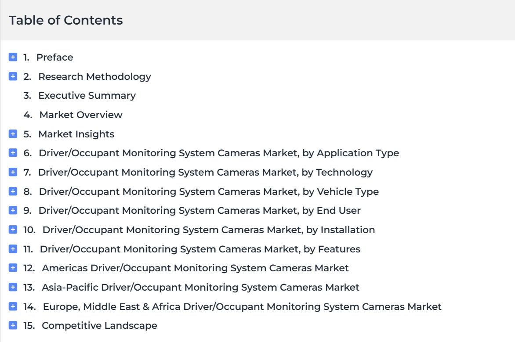Screen dimensions: 515x342
Task: Click the plus icon beside Market Insights
Action: tap(13, 134)
